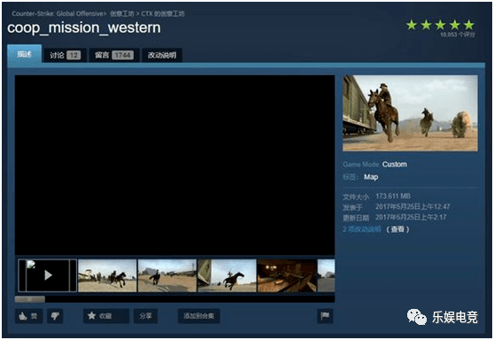Select the dark saloon interior thumbnail

tap(287, 275)
